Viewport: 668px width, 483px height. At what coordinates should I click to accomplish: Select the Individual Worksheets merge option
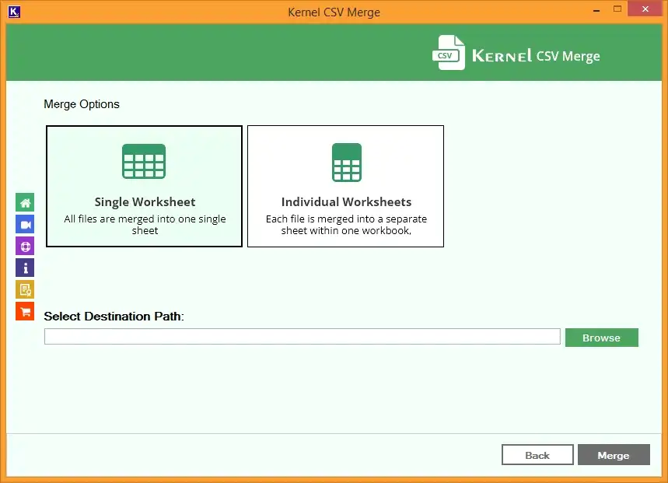(x=345, y=186)
